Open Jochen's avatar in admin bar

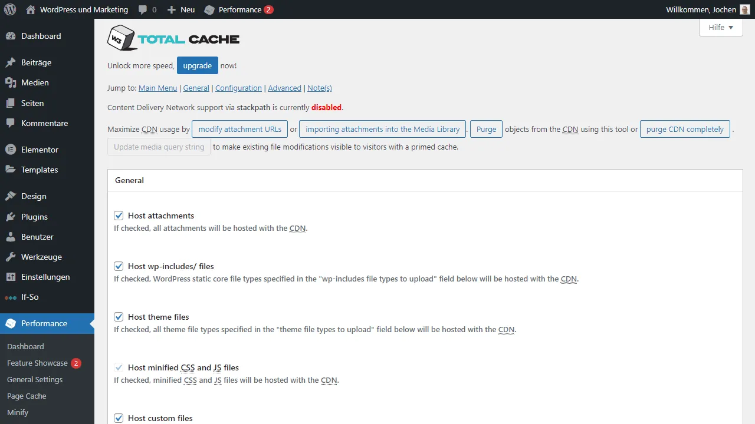click(744, 9)
